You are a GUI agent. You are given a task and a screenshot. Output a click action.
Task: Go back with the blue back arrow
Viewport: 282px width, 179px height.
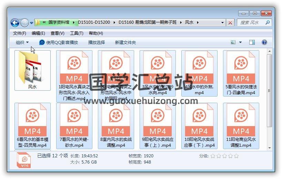[15, 23]
